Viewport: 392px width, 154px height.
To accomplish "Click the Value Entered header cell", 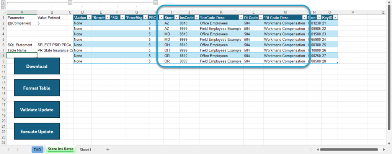I will click(52, 18).
